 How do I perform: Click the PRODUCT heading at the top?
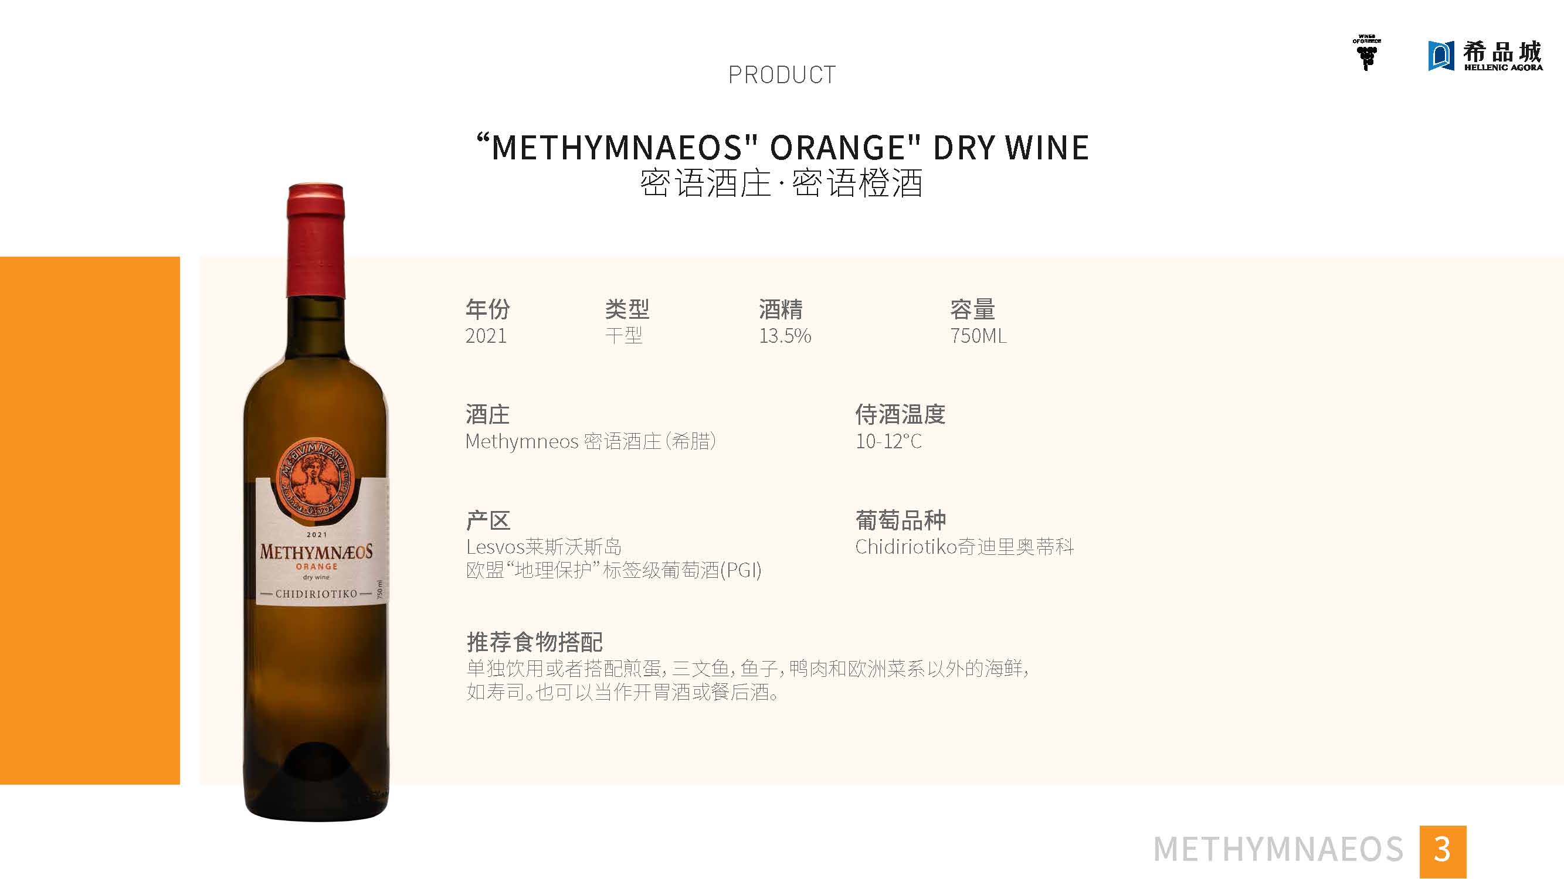[782, 75]
